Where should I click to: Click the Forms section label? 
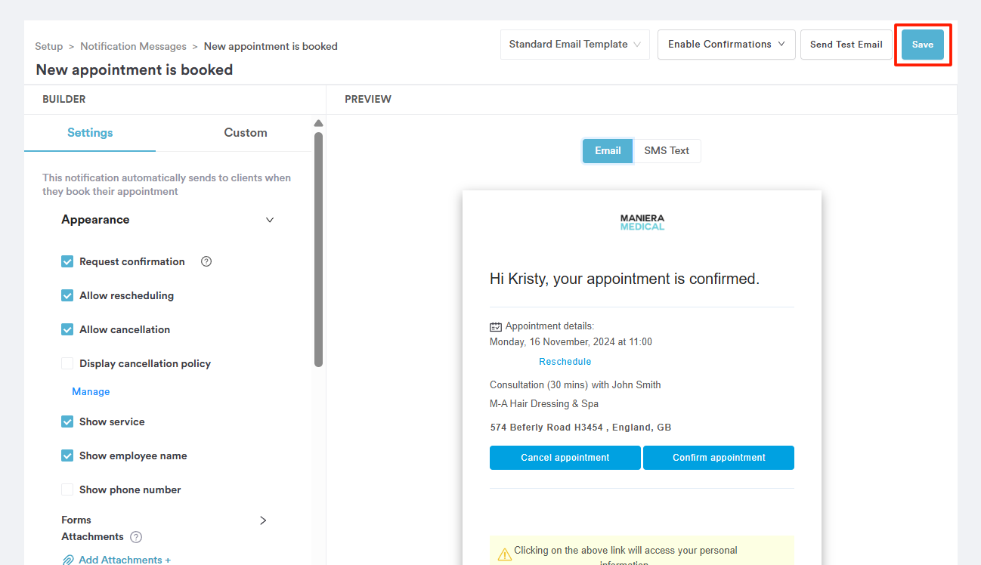click(x=76, y=520)
